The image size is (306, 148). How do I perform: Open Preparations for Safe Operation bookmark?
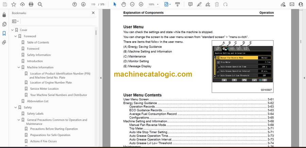[50, 135]
